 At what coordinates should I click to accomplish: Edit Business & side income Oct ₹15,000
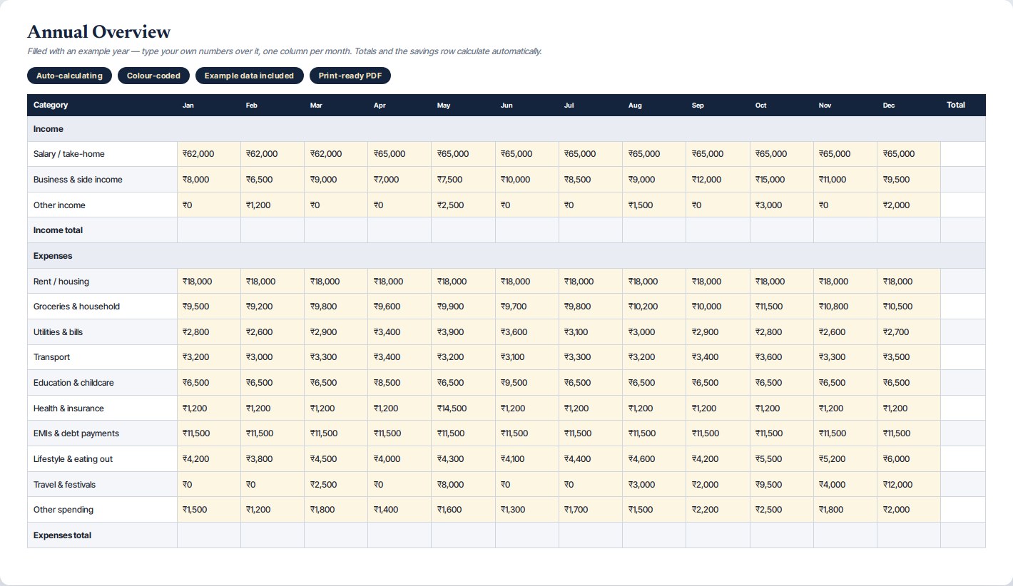click(782, 180)
